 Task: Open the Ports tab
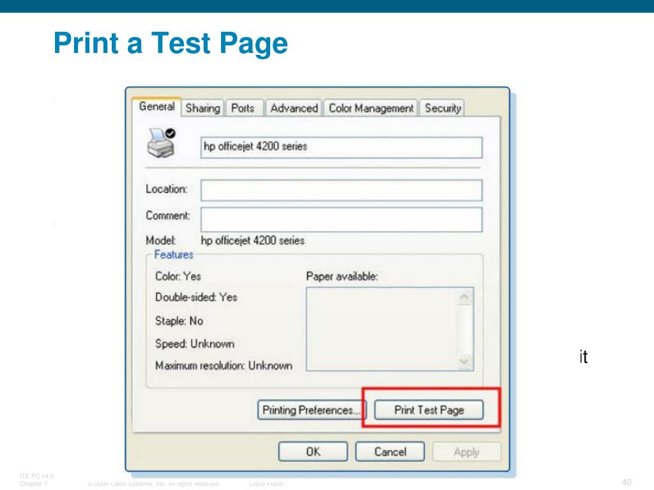point(243,108)
